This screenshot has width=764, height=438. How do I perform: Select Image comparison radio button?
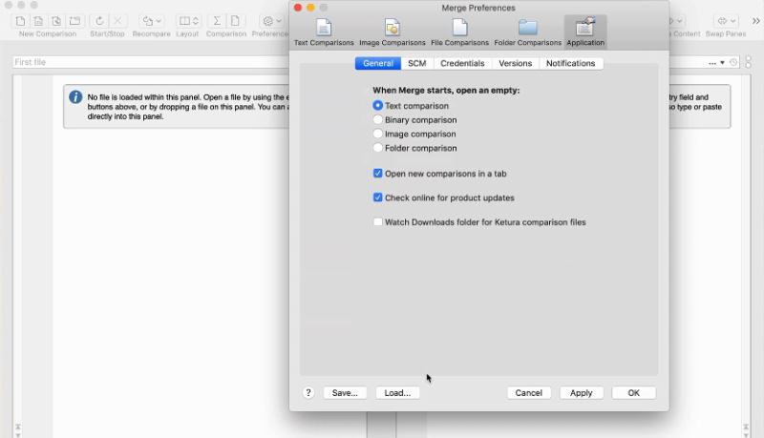pos(377,134)
